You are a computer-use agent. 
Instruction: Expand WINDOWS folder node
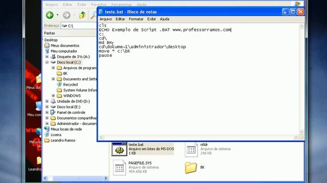pos(53,96)
